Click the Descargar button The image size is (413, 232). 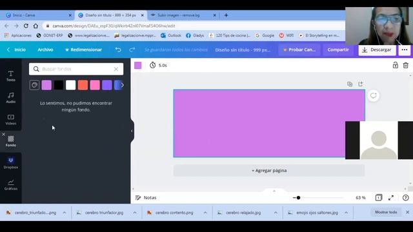tap(377, 50)
